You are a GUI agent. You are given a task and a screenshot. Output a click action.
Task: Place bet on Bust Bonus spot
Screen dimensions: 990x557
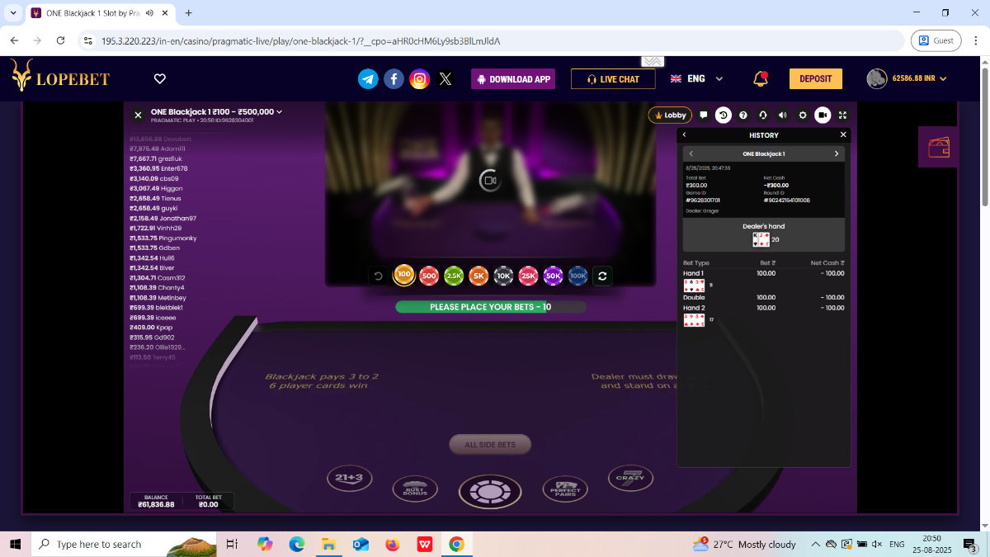pos(415,489)
